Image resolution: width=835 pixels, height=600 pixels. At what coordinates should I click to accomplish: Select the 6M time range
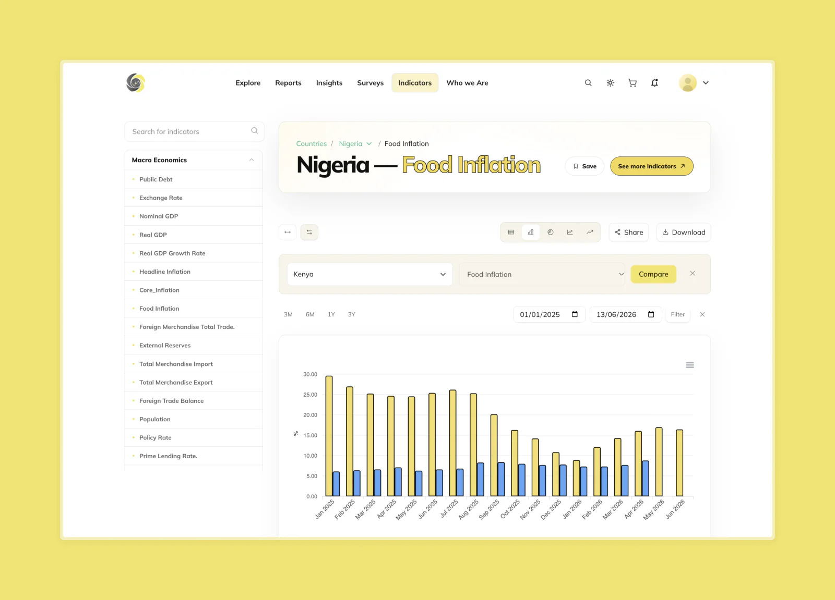310,314
